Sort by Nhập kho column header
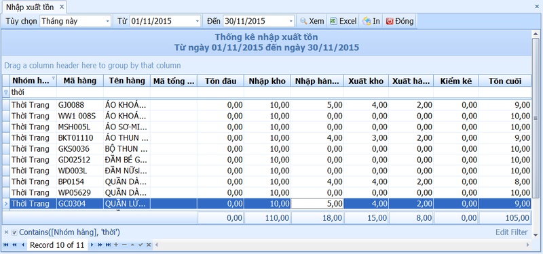 coord(267,81)
